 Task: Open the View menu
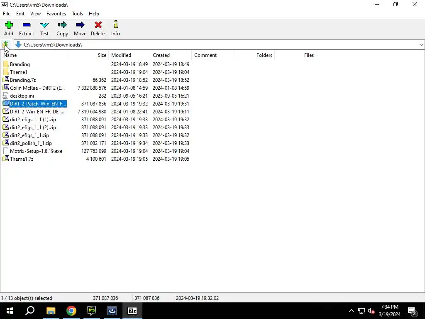point(36,14)
